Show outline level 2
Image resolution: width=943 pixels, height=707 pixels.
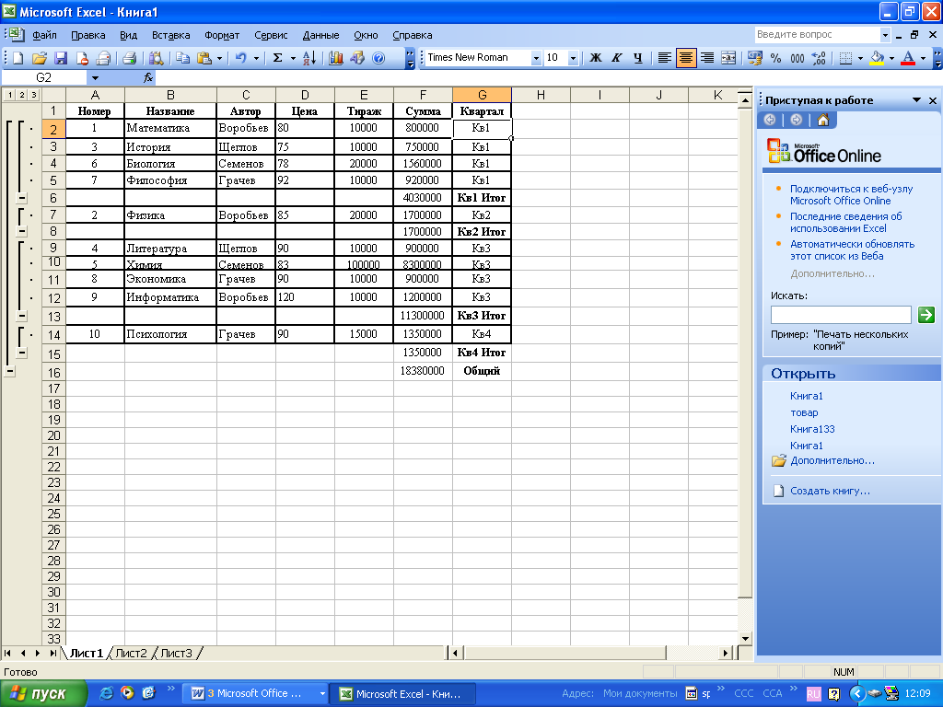(x=22, y=95)
